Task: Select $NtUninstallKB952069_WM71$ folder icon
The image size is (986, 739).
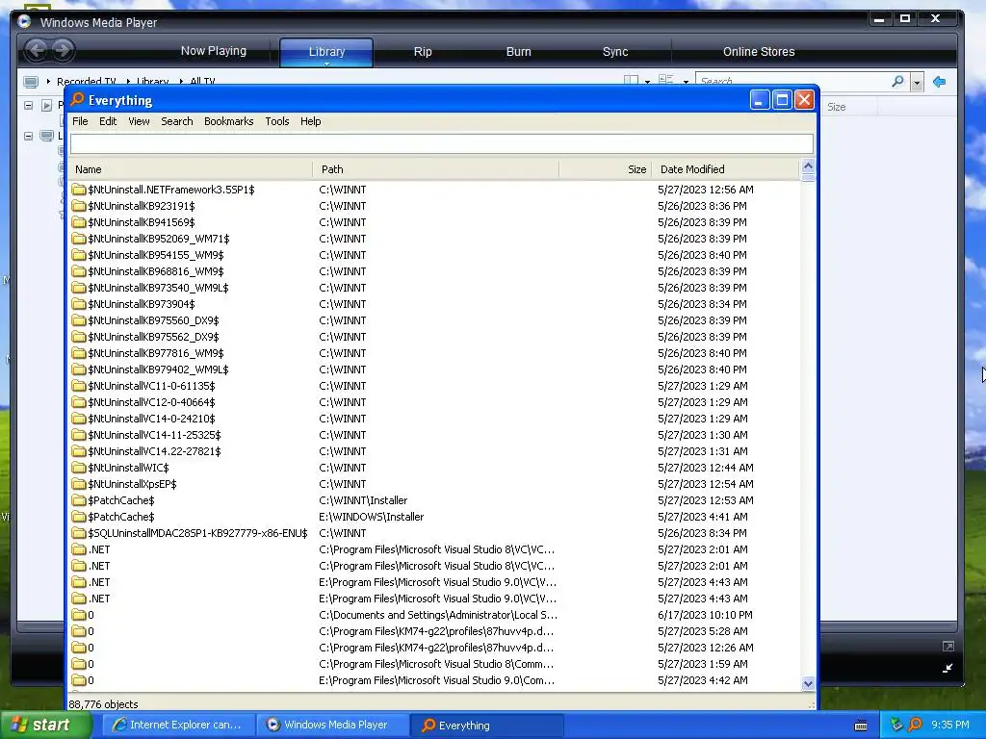Action: [x=79, y=239]
